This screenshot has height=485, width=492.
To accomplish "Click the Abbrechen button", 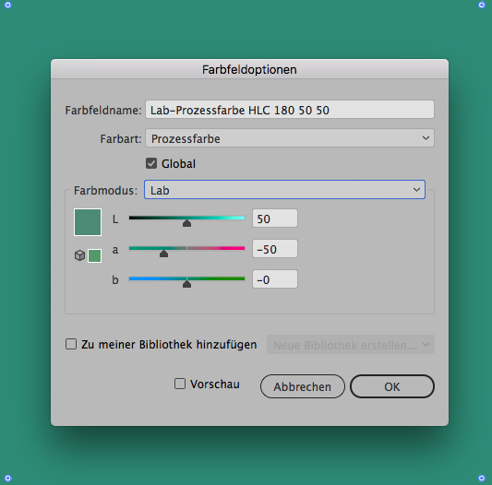I will pos(303,386).
